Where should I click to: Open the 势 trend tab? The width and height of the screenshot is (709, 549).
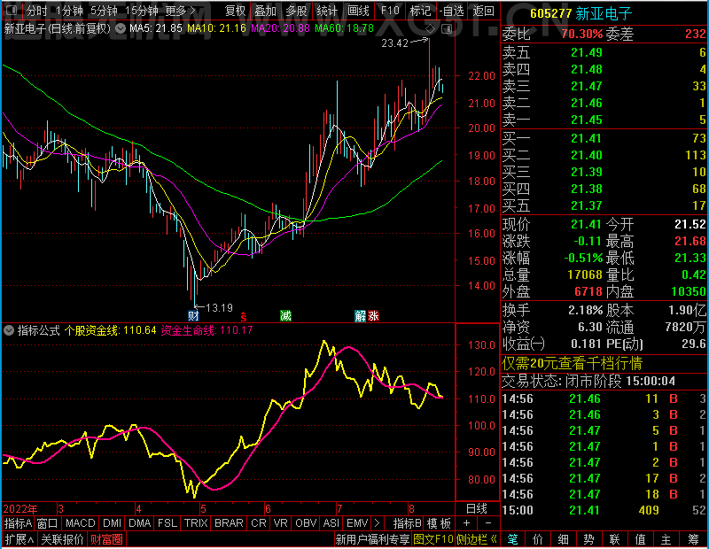point(588,539)
